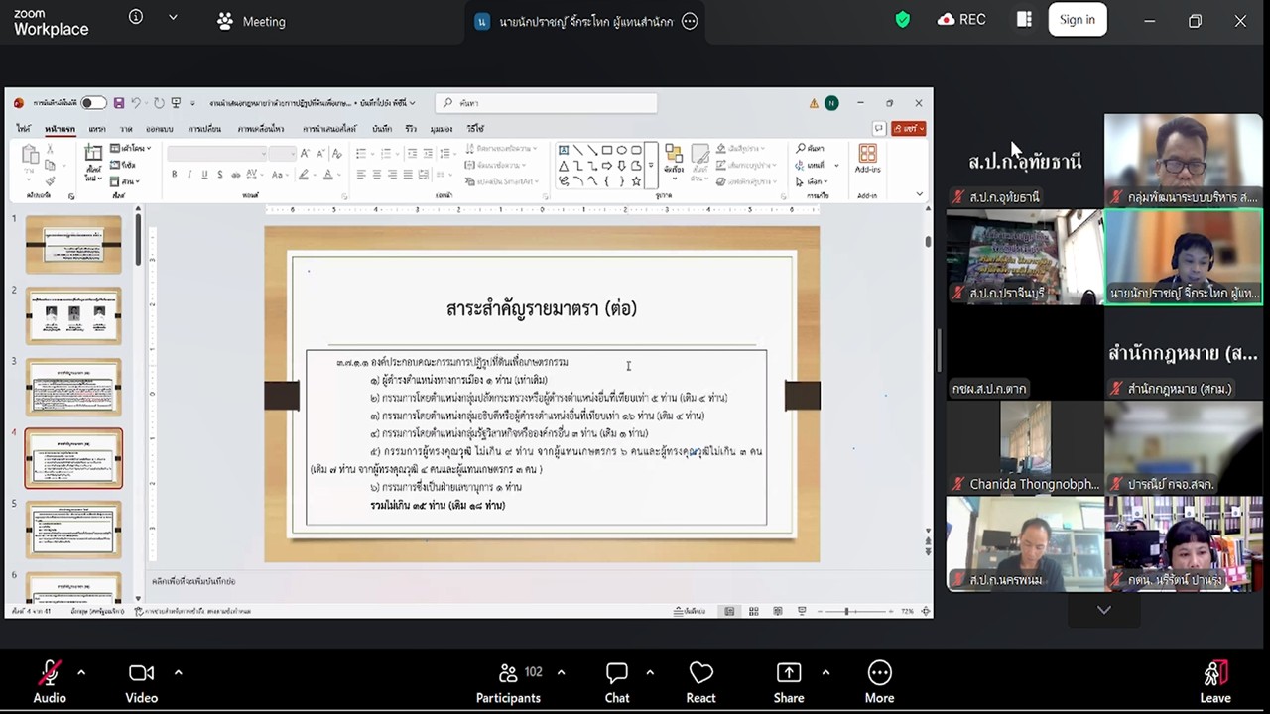Click the green encryption shield icon
This screenshot has height=714, width=1270.
tap(902, 20)
